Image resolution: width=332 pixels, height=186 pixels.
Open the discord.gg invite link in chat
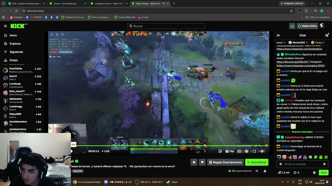(x=292, y=62)
